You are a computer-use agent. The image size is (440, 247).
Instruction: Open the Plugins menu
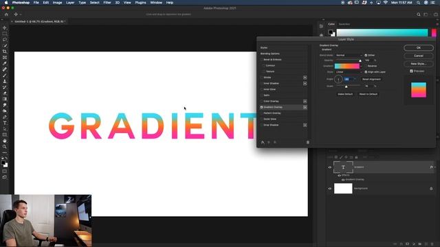tap(140, 3)
